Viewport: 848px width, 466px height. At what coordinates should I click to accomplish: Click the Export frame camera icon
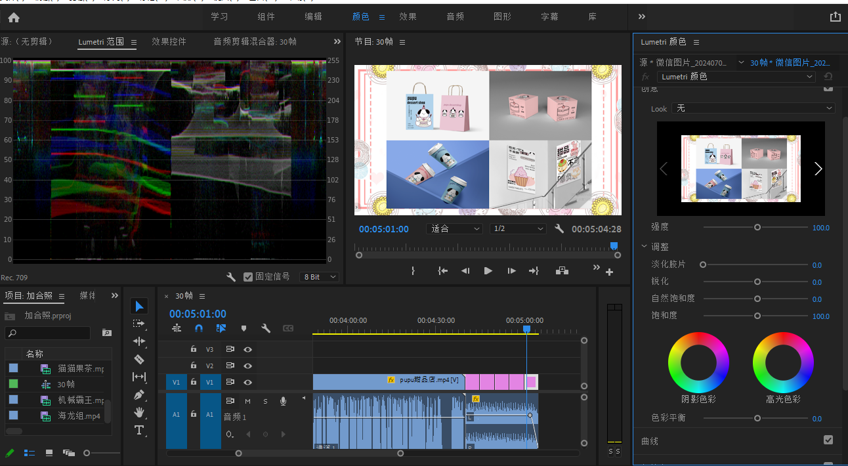pyautogui.click(x=562, y=270)
